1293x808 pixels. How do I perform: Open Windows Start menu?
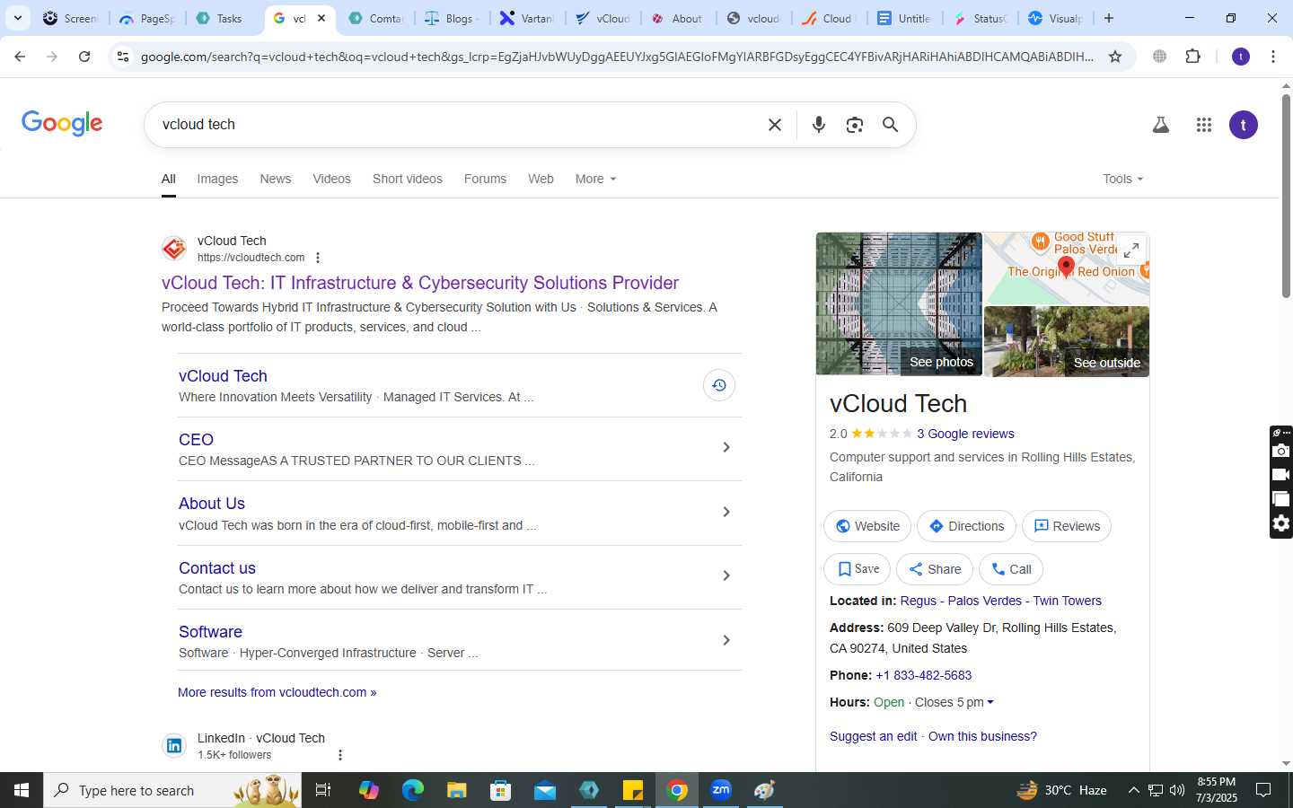(22, 790)
